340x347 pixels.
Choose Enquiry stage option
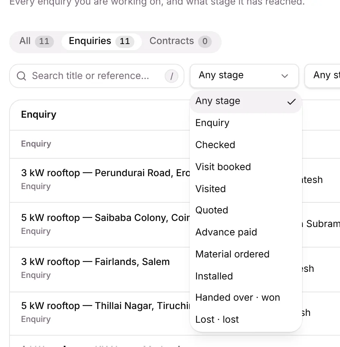(246, 123)
